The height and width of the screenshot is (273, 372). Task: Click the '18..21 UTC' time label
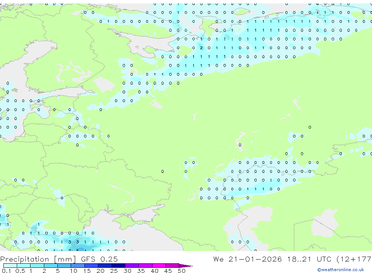pos(310,259)
